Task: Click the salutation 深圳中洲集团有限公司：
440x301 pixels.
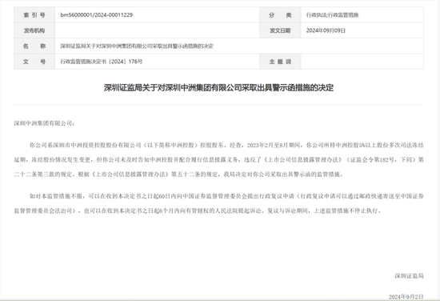Action: pyautogui.click(x=44, y=123)
